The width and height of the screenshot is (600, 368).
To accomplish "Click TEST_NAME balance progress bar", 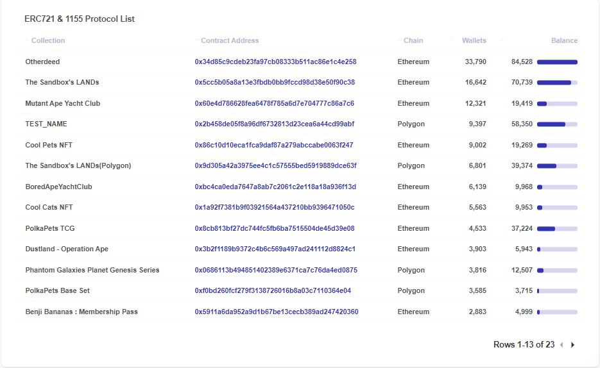I will tap(557, 124).
